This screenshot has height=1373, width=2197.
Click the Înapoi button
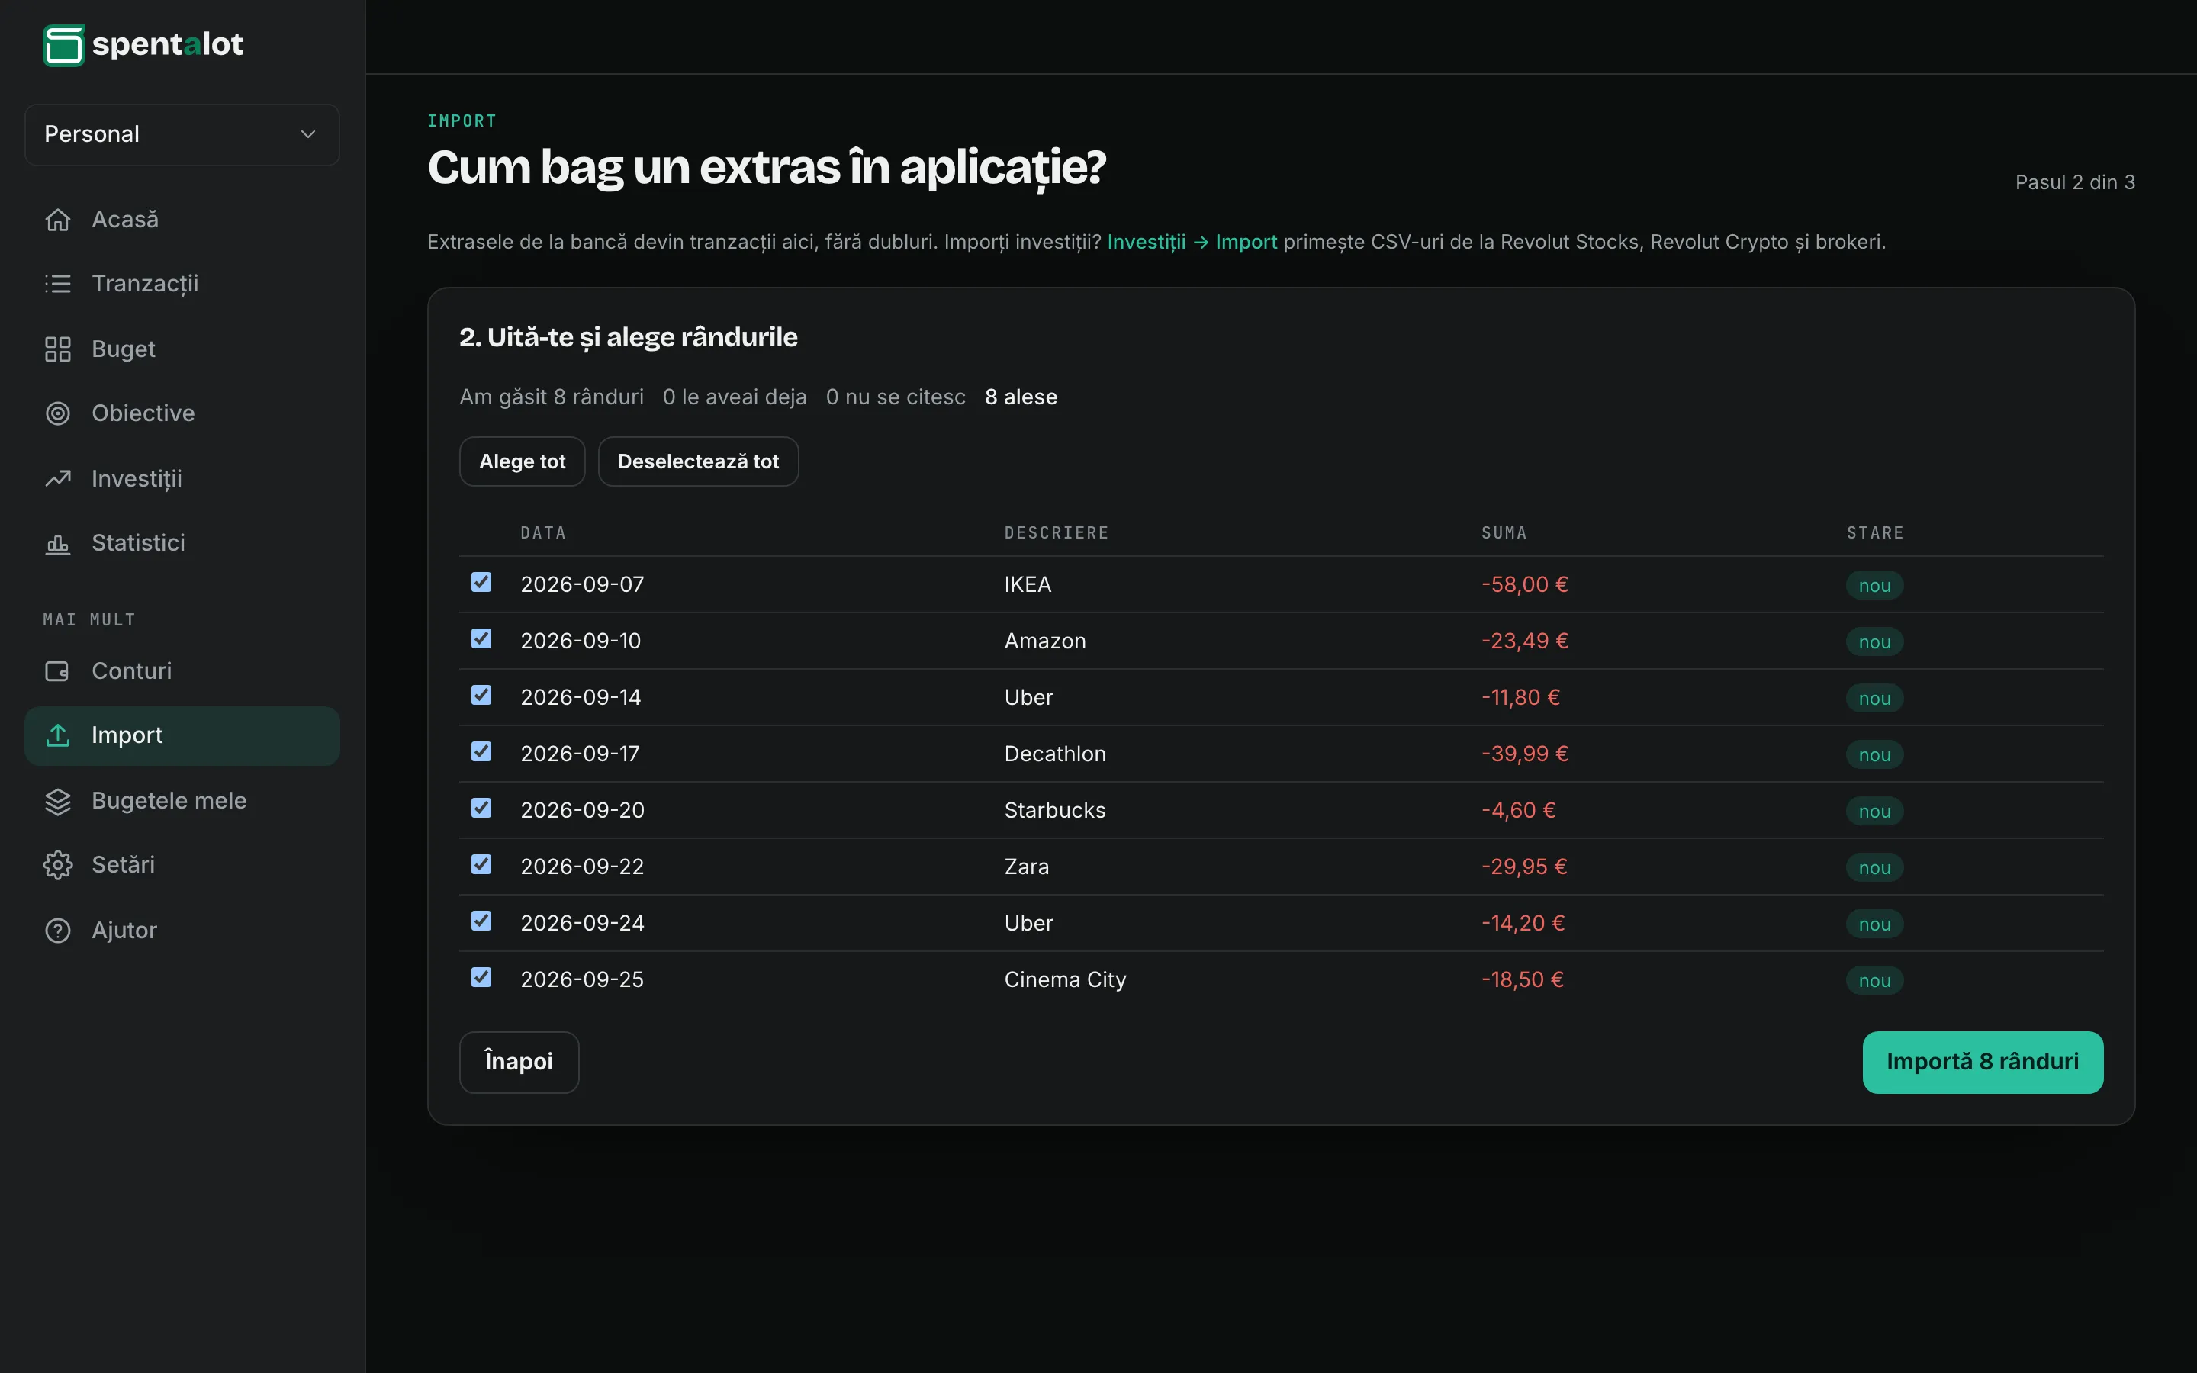(519, 1062)
